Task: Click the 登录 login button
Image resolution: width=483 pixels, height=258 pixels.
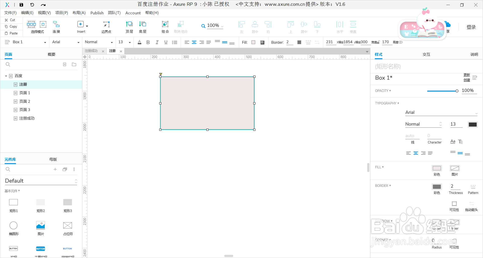Action: point(471,27)
